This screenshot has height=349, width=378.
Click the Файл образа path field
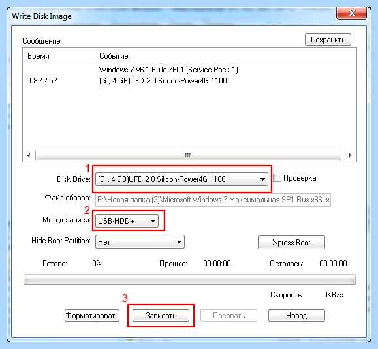click(x=213, y=200)
